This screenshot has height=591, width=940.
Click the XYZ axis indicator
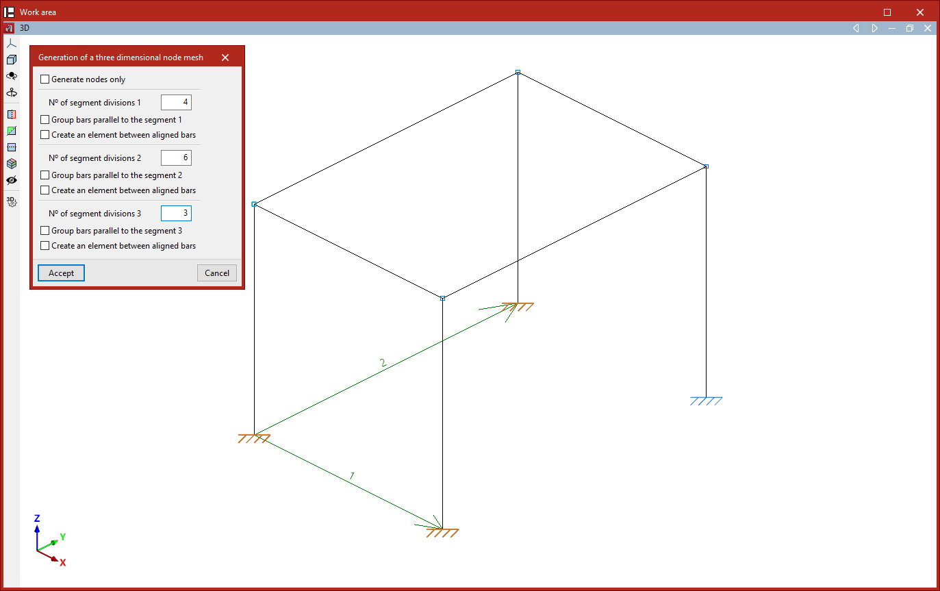[49, 541]
